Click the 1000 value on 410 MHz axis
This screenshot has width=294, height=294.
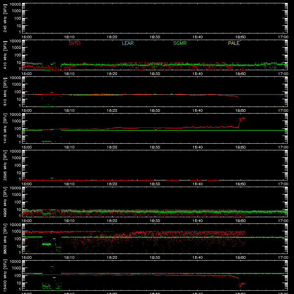point(17,48)
